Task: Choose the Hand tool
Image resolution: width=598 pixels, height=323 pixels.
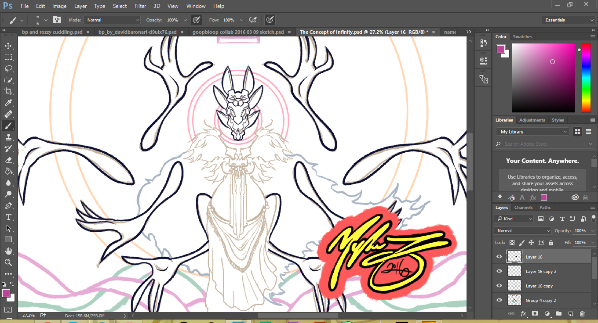Action: [x=8, y=251]
